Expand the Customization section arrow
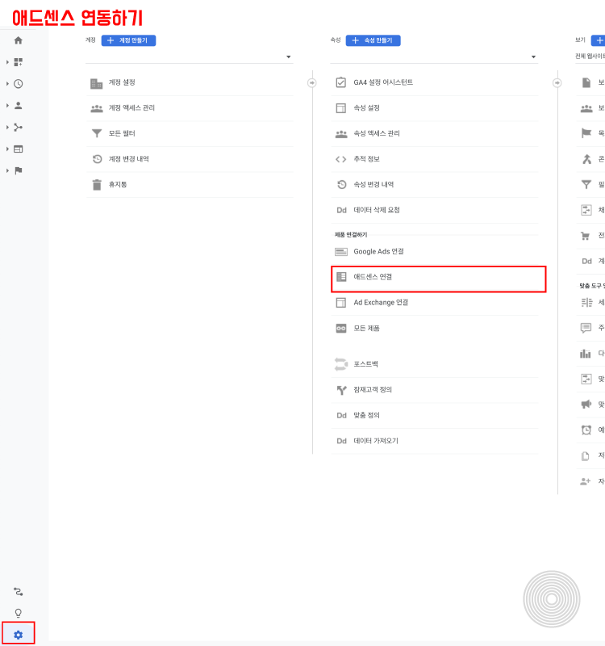 [7, 62]
